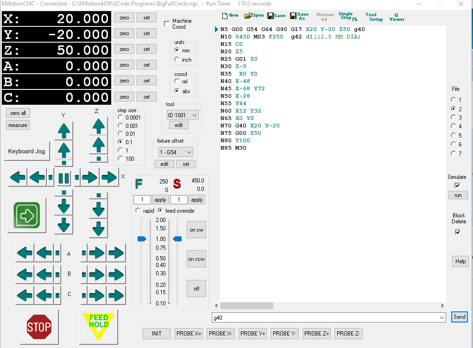The width and height of the screenshot is (473, 348).
Task: Click the Open file toolbar icon
Action: (x=254, y=15)
